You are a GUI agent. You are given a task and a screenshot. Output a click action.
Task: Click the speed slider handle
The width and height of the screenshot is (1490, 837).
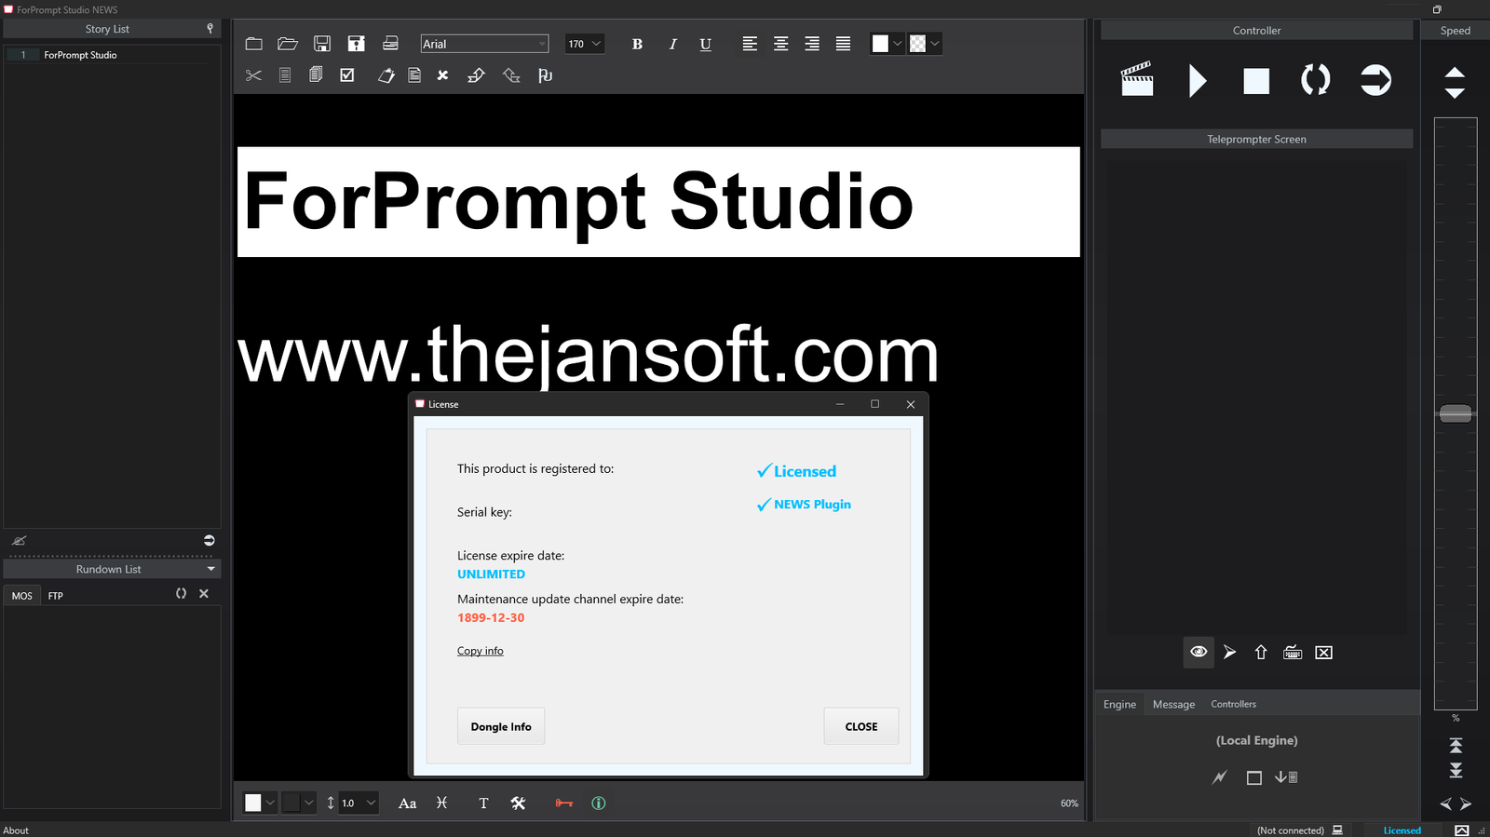click(1456, 413)
